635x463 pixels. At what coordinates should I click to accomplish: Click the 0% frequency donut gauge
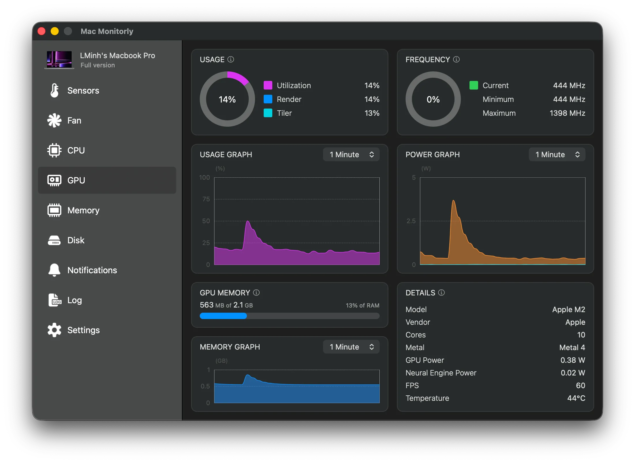pyautogui.click(x=433, y=99)
